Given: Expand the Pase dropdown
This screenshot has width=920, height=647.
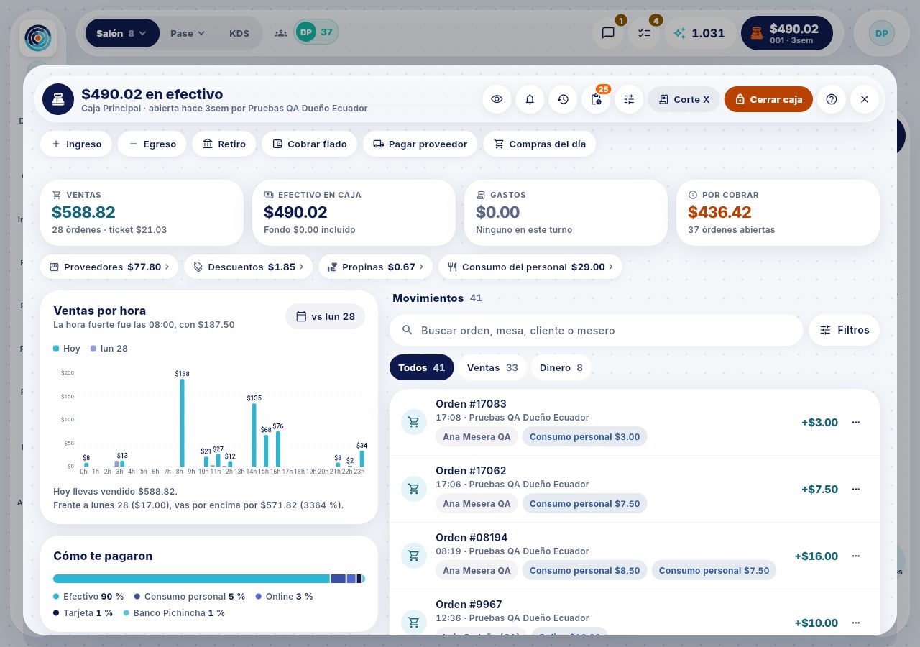Looking at the screenshot, I should point(188,33).
